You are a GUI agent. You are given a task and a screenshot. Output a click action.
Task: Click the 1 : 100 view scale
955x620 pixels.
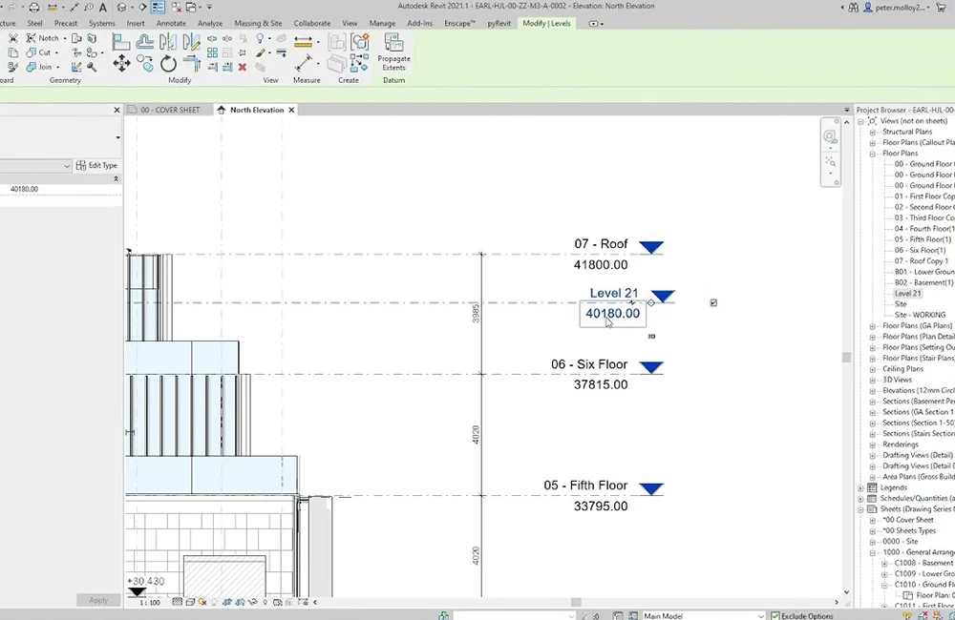[x=150, y=603]
